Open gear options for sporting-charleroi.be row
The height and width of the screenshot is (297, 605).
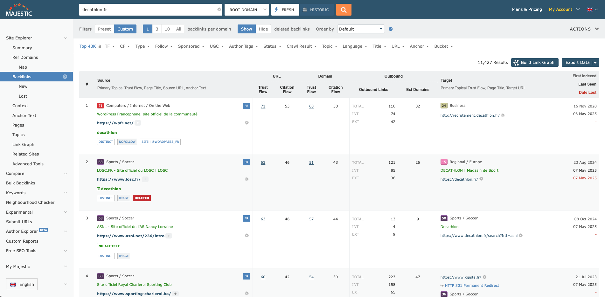click(x=247, y=293)
